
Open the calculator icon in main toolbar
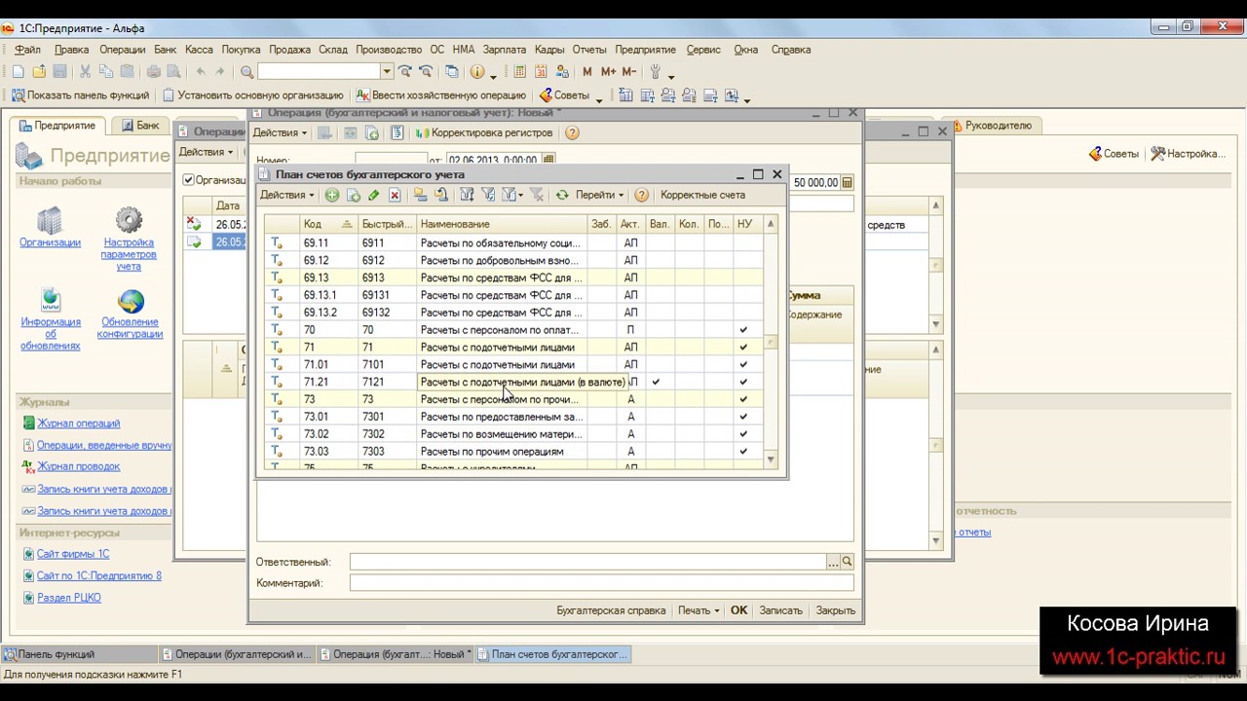tap(519, 72)
